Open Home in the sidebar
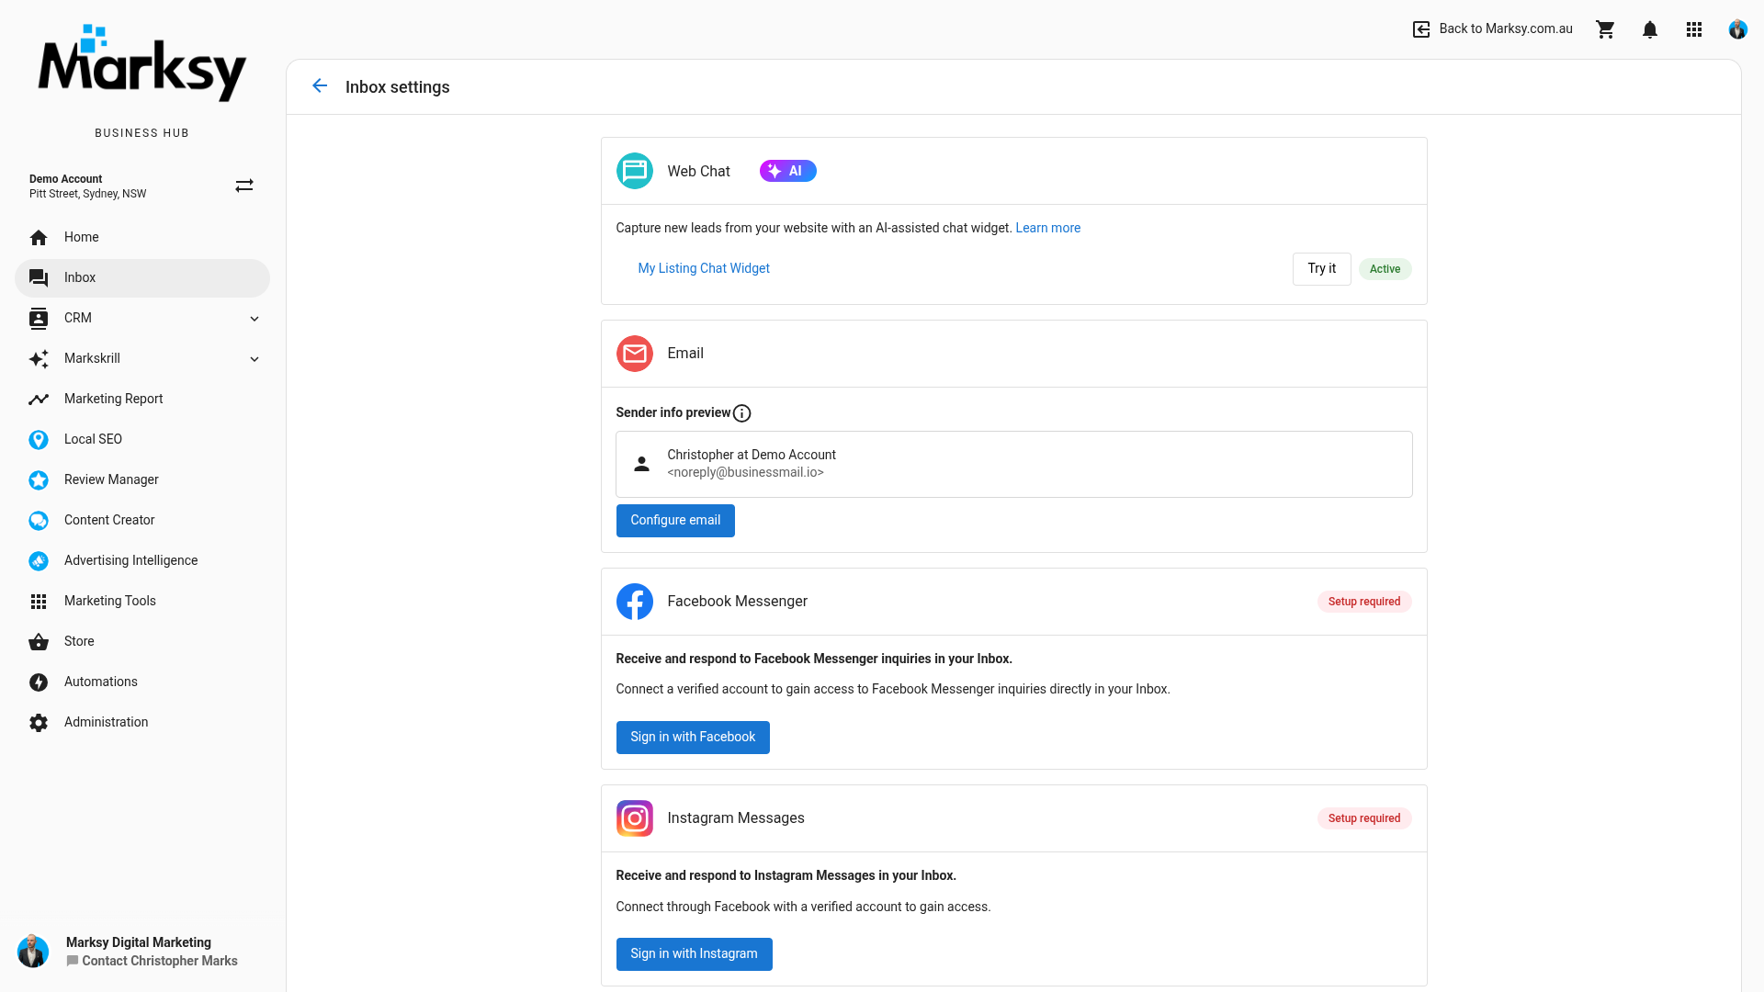Image resolution: width=1764 pixels, height=992 pixels. [x=142, y=238]
